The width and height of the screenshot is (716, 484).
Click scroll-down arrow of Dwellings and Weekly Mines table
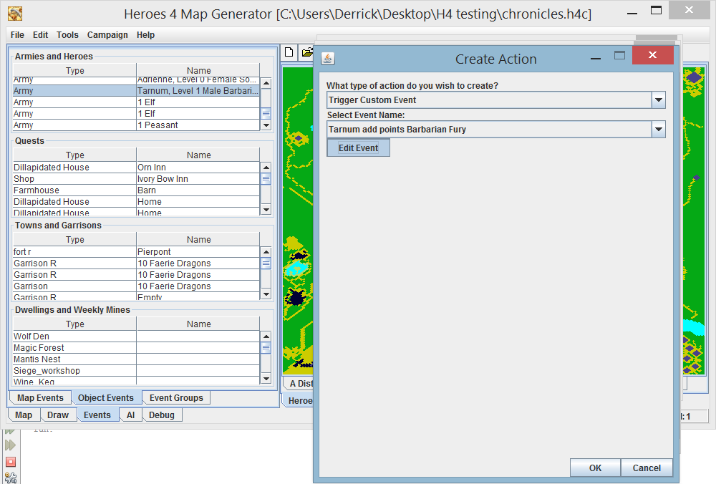(x=266, y=379)
